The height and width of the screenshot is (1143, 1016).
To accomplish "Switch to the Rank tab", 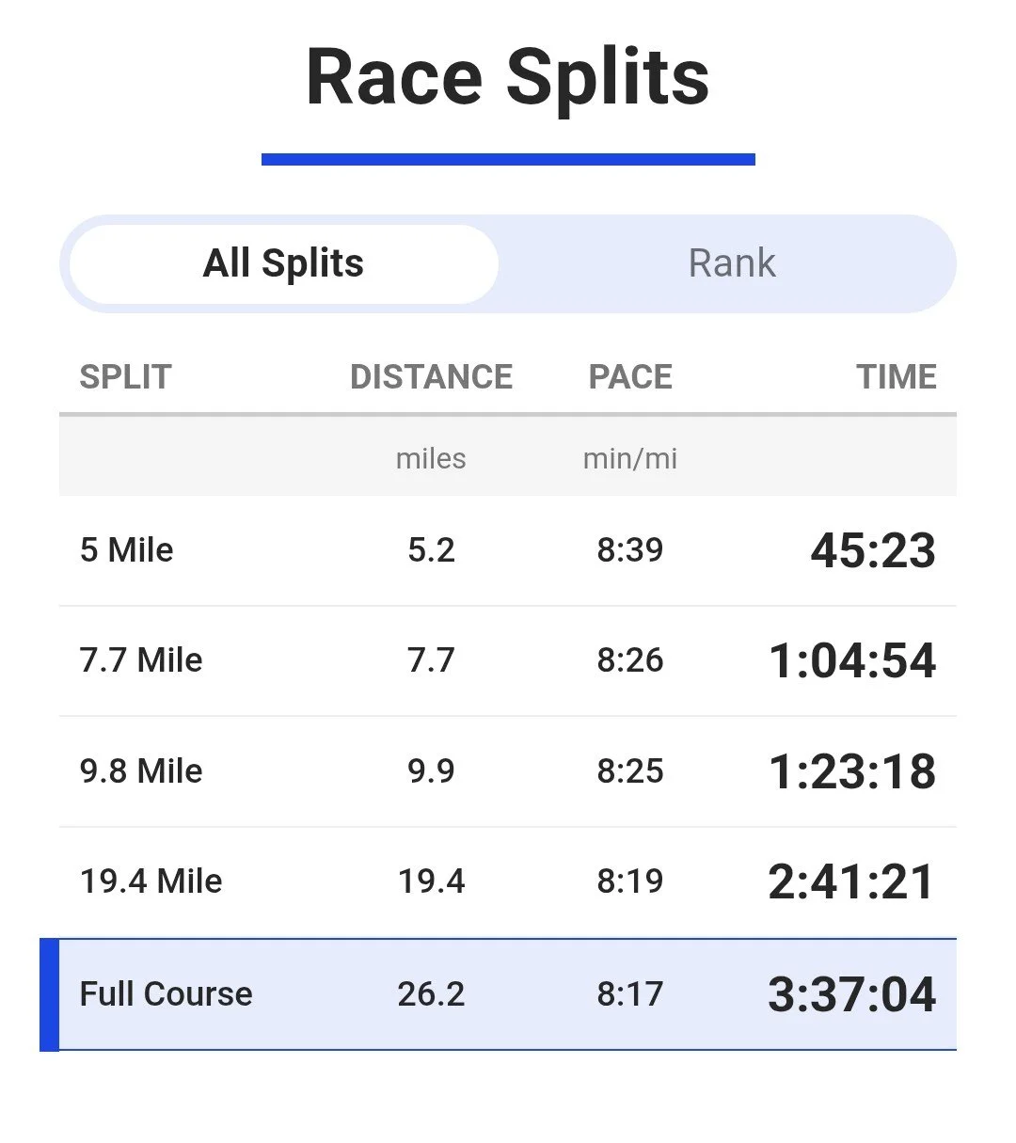I will (732, 263).
